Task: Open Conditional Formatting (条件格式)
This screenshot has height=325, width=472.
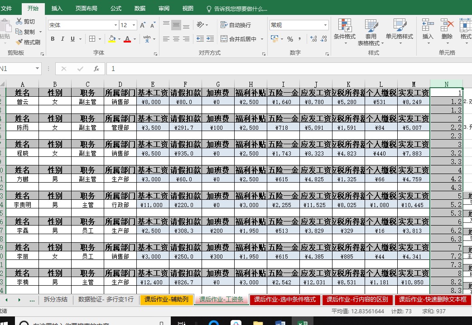Action: pos(345,31)
